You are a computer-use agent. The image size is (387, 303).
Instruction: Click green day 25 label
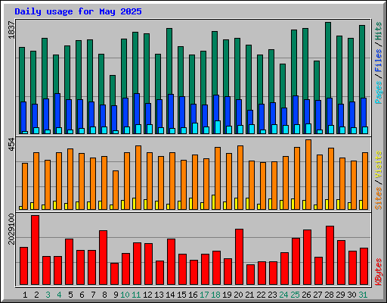[295, 295]
